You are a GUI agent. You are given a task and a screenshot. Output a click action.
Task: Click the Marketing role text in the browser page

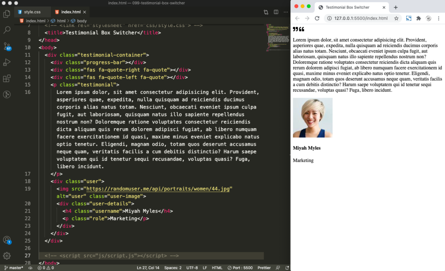(303, 160)
